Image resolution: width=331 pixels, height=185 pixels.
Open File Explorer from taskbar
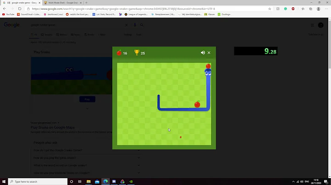[x=88, y=181]
